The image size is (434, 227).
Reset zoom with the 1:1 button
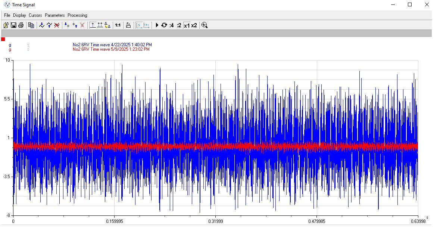[118, 25]
